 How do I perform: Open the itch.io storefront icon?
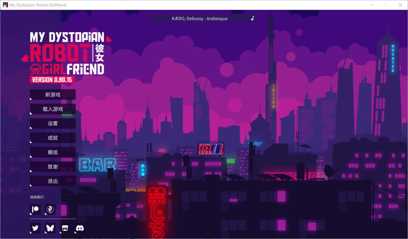65,228
